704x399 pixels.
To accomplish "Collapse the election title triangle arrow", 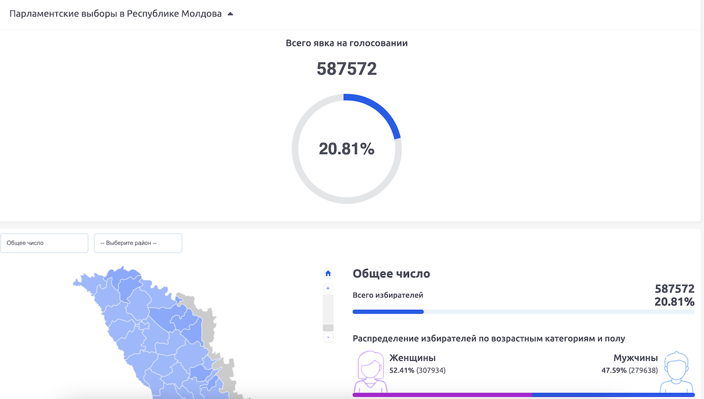I will [230, 14].
